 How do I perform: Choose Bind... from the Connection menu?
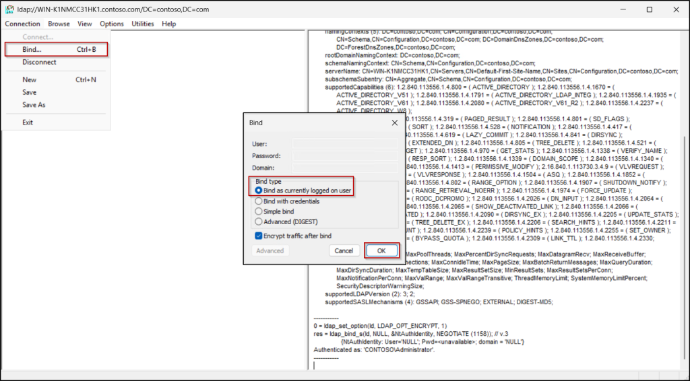[x=32, y=49]
